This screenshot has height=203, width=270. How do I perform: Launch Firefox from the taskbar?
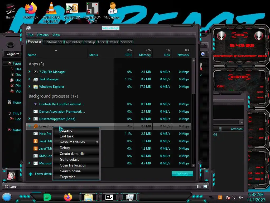point(68,197)
